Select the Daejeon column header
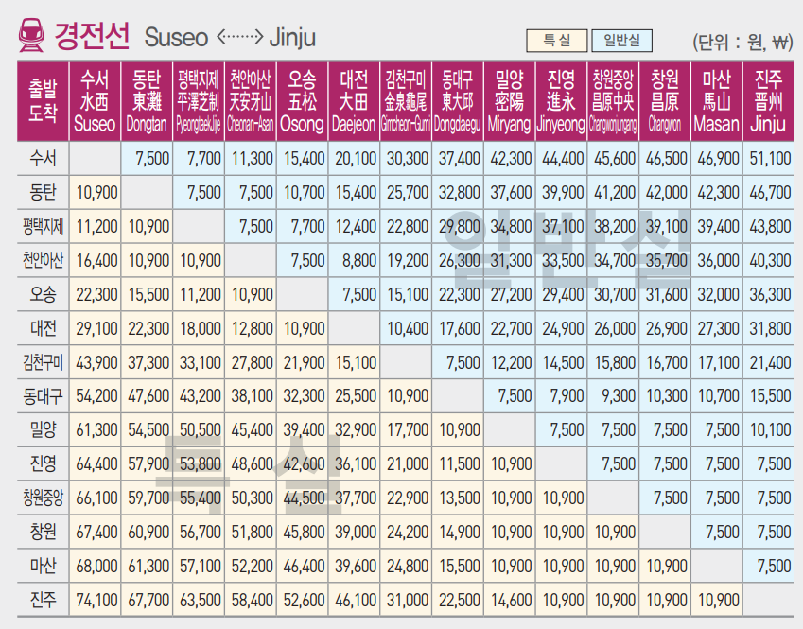 (355, 101)
